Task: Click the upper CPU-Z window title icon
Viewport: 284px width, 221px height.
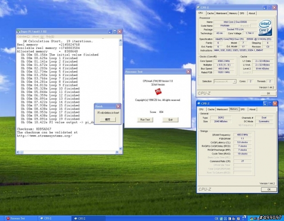Action: point(198,8)
